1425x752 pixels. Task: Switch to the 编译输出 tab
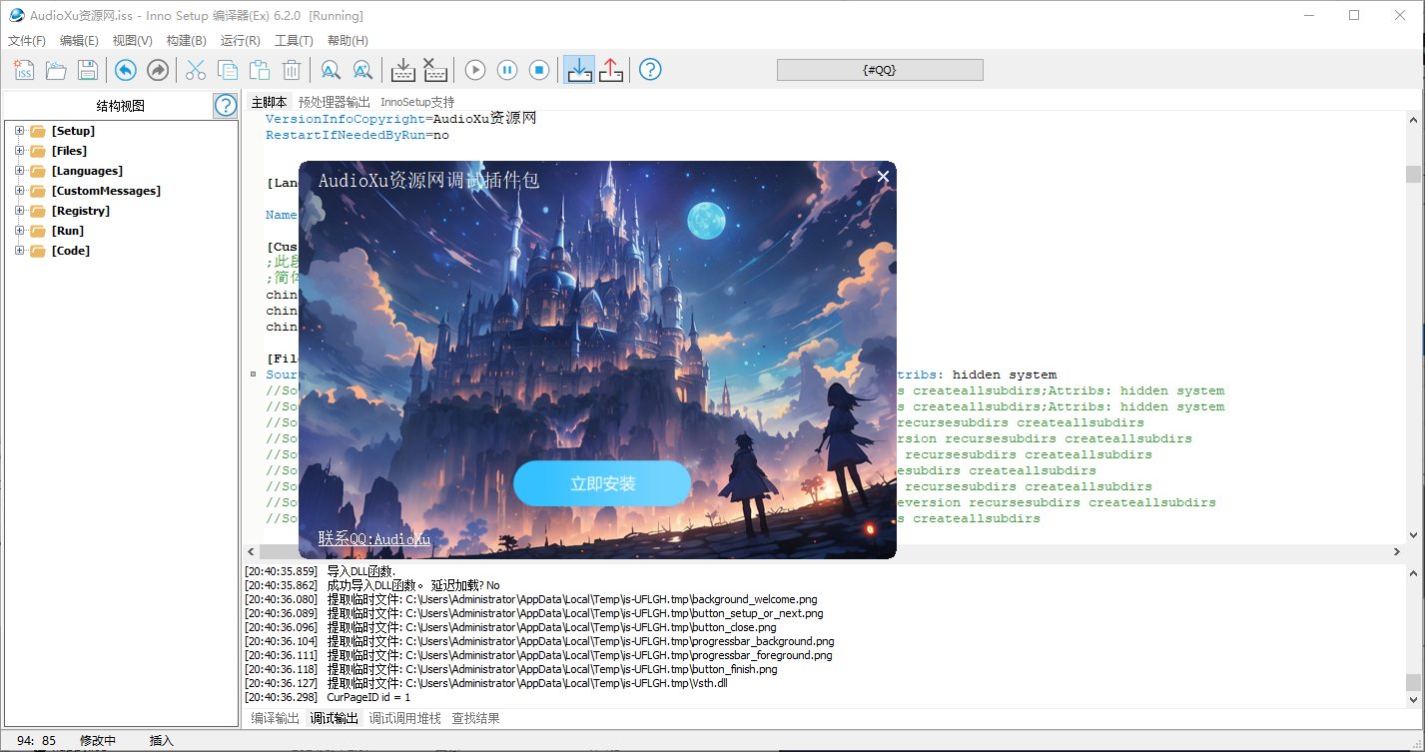(275, 718)
